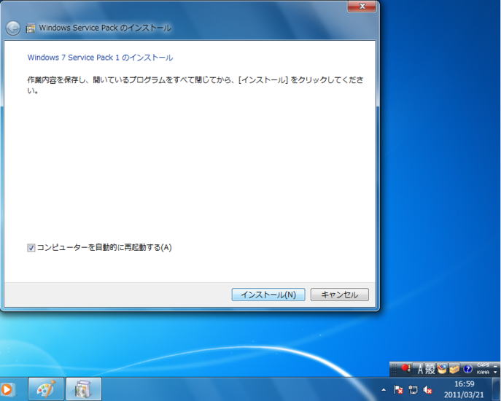
Task: Click the 'Windows 7 Service Pack 1 のインストール' heading
Action: coord(100,58)
